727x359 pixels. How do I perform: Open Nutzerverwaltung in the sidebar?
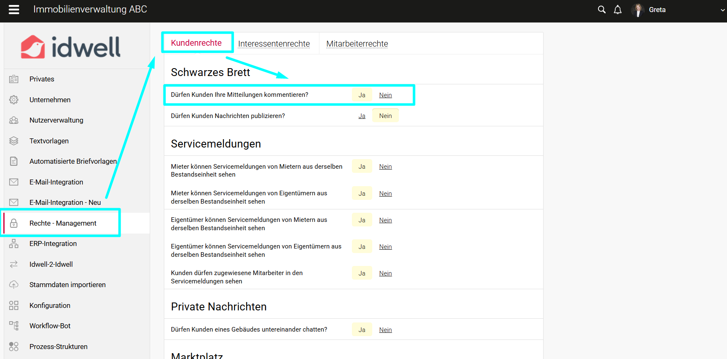56,120
